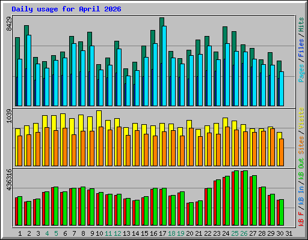Viewport: 308px width, 240px height.
Task: Click green weekend day label 11
Action: tap(108, 233)
